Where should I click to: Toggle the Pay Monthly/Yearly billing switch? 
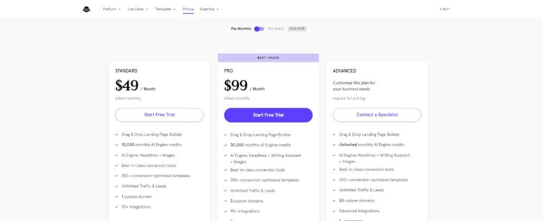pos(259,29)
